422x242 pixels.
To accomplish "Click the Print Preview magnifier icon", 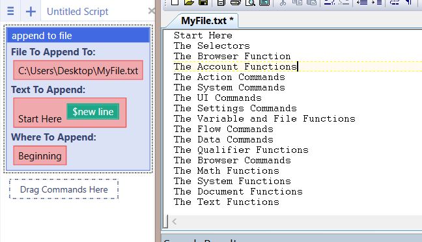I will point(250,3).
